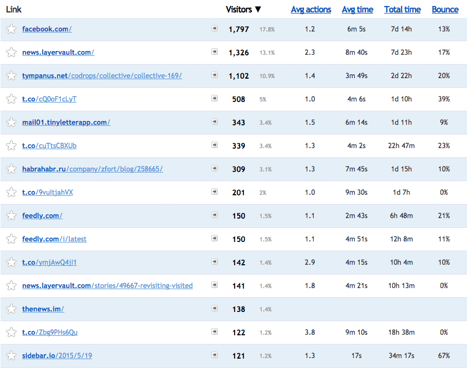Star the t.co/cuTtsCBXUb row

[11, 145]
